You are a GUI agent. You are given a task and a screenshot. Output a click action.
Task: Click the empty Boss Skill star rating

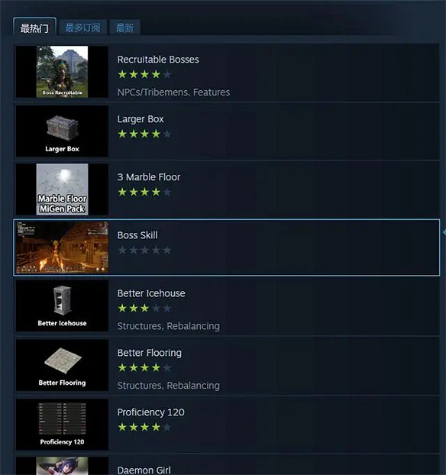144,250
